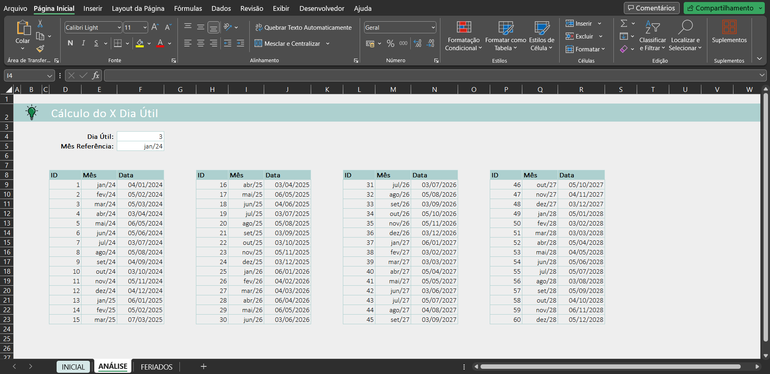Expand the Calibri Light font dropdown

click(x=119, y=28)
